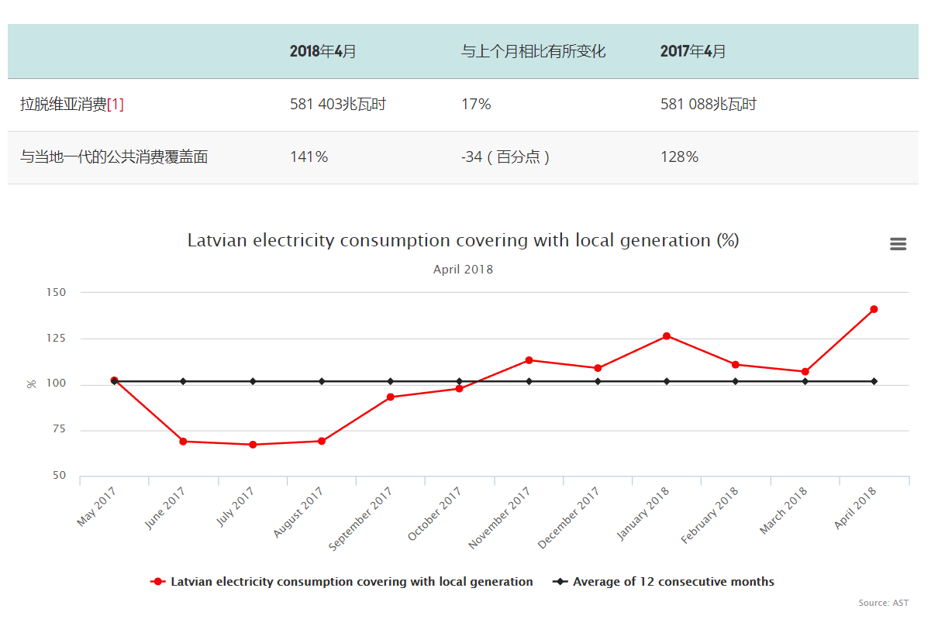Click the chart title about Latvian electricity consumption
Image resolution: width=938 pixels, height=626 pixels.
(x=463, y=240)
